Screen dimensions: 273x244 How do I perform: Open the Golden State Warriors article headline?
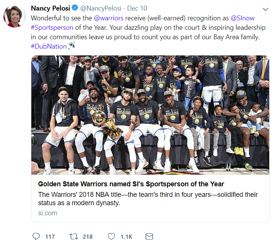point(131,184)
